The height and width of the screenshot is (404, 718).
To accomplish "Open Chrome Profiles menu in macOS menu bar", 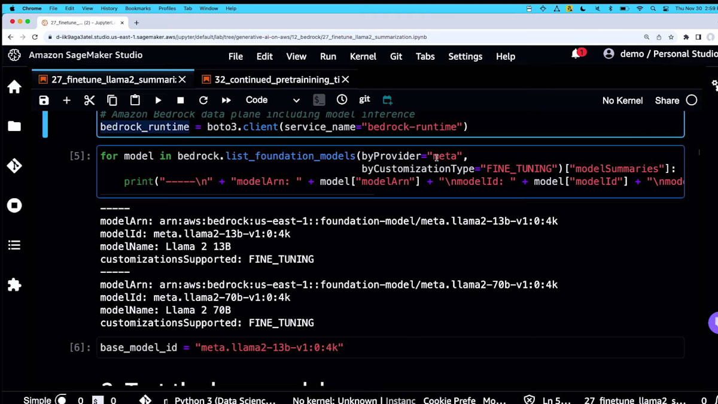I will [167, 8].
